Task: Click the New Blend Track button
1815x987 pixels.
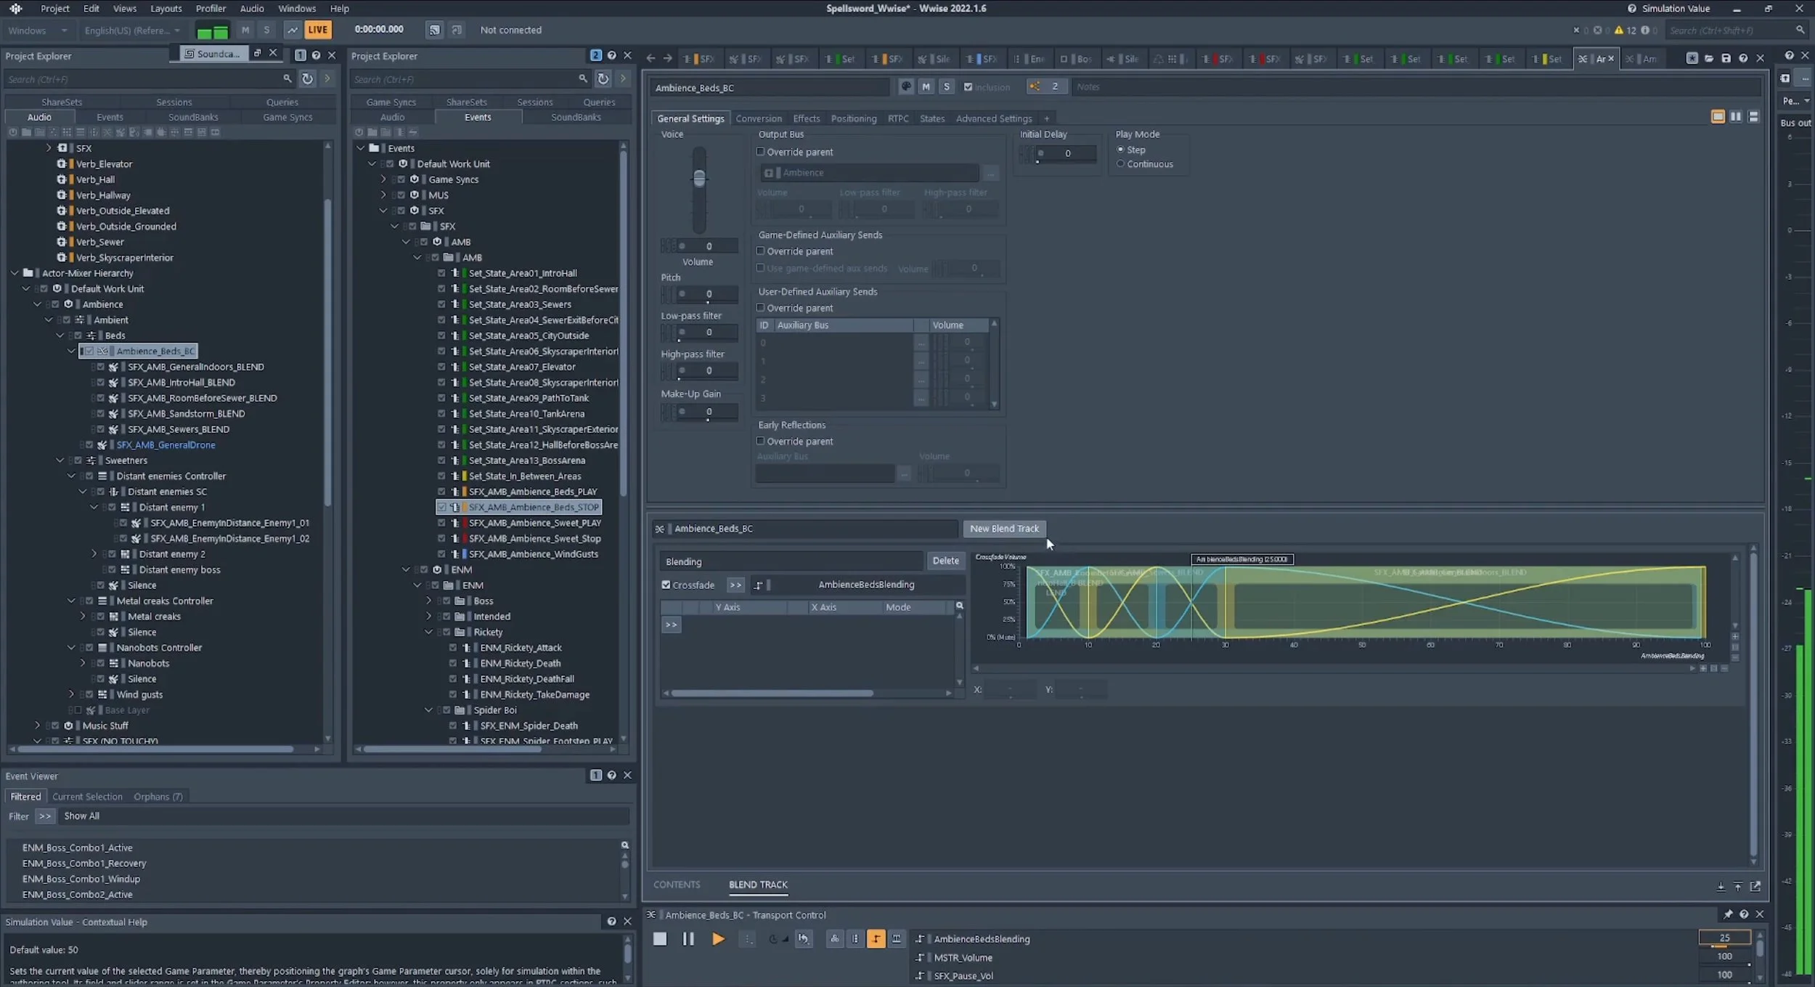Action: pyautogui.click(x=1003, y=529)
